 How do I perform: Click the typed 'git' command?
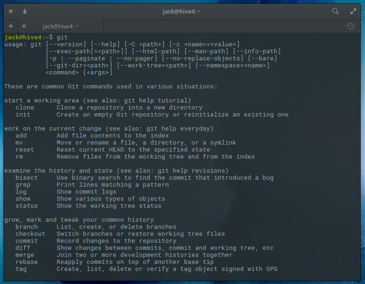(x=62, y=37)
